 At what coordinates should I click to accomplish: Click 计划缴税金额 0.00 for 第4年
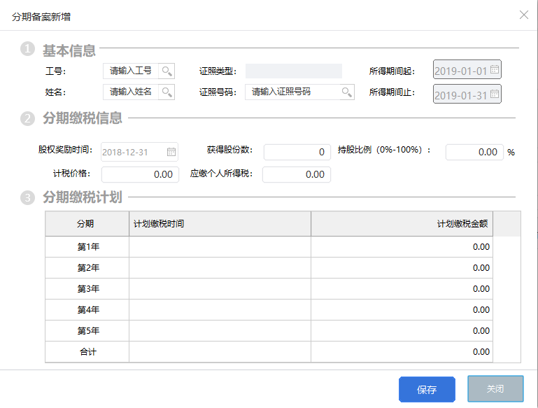pyautogui.click(x=402, y=309)
